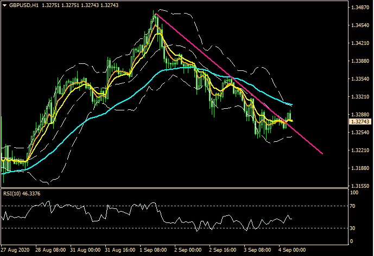Screen dimensions: 374x256
Task: Click the 1.33540 price scale label
Action: pyautogui.click(x=360, y=79)
